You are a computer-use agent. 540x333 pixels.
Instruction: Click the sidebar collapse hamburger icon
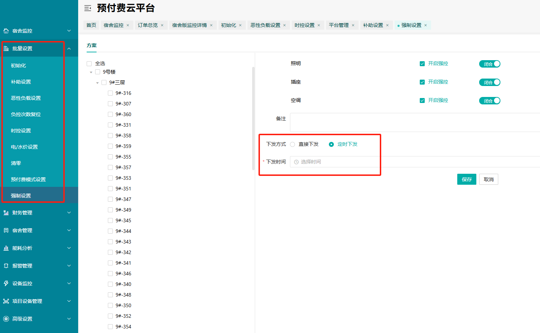(88, 8)
